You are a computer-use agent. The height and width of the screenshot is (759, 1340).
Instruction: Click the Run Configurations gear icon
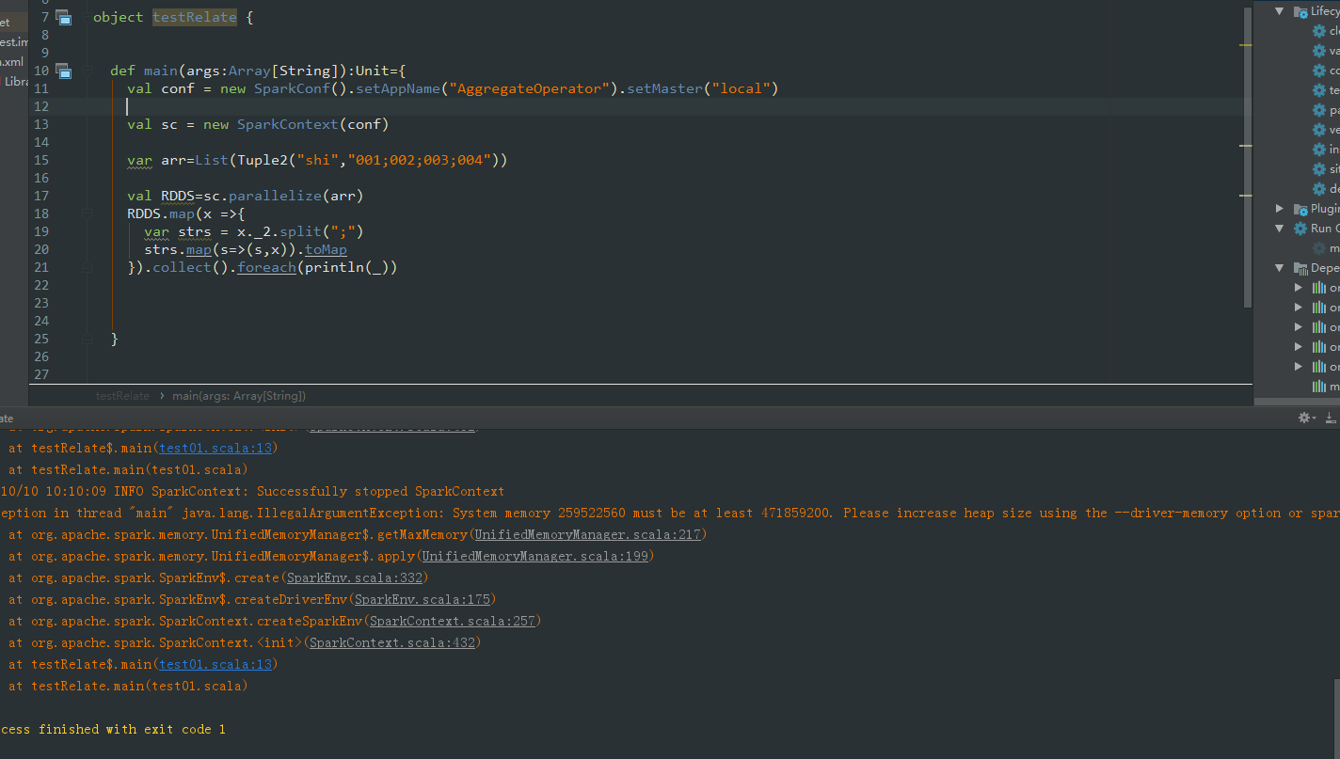(1300, 229)
